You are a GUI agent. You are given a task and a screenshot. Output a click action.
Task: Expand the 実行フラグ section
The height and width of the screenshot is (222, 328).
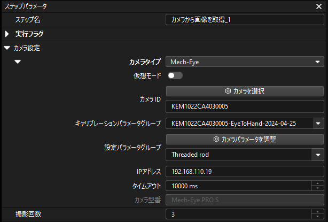tap(7, 34)
